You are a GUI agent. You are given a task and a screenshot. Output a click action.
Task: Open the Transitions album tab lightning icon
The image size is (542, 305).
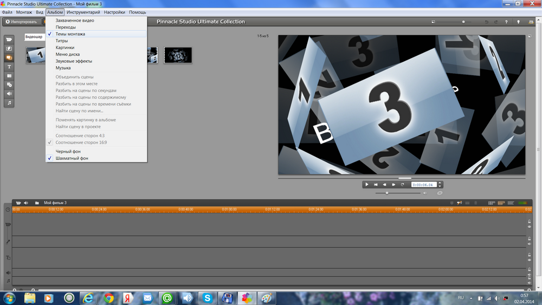(x=9, y=49)
